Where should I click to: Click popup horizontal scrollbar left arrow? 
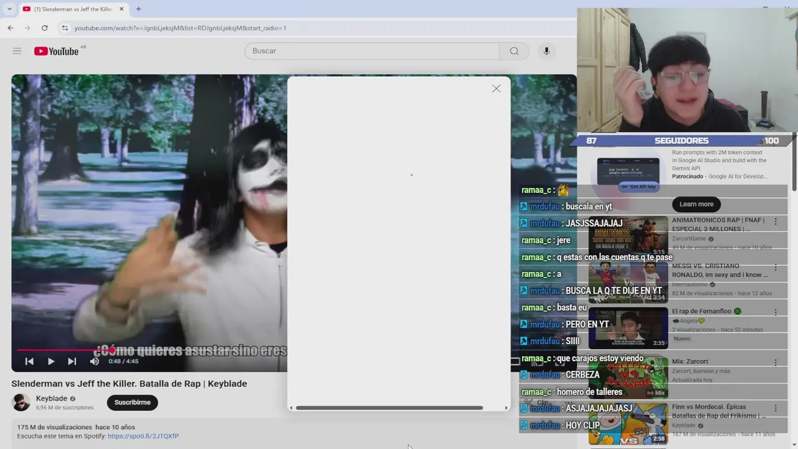coord(291,408)
